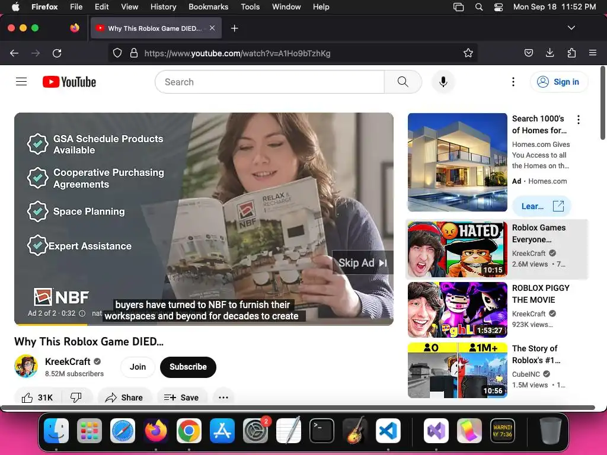Launch Chrome from the Dock

click(189, 431)
